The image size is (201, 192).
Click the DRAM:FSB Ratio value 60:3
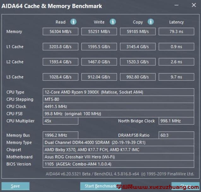176,135
